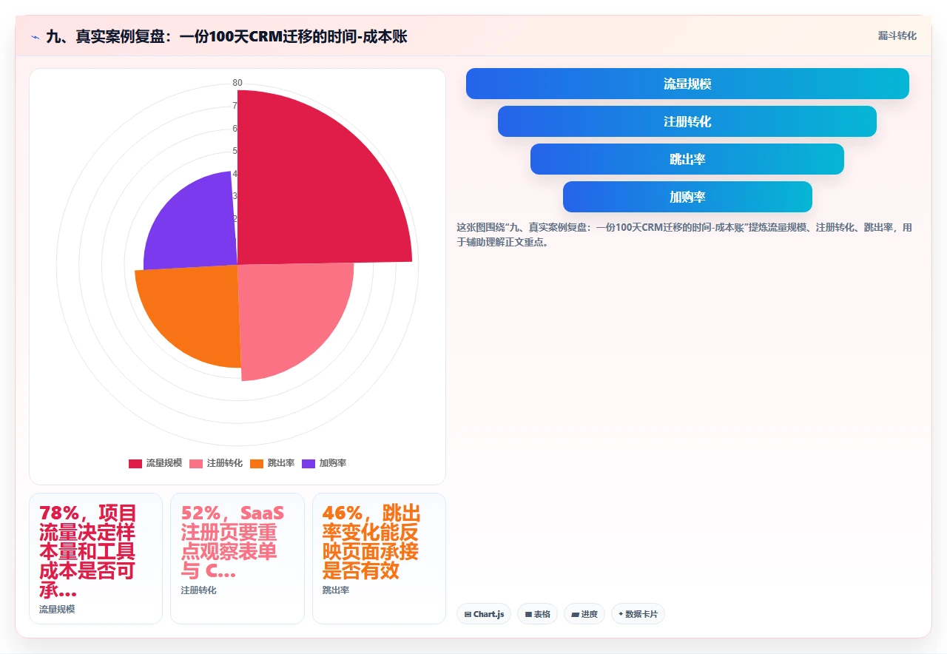Select the 加购率 funnel bar
This screenshot has height=654, width=947.
[x=687, y=197]
